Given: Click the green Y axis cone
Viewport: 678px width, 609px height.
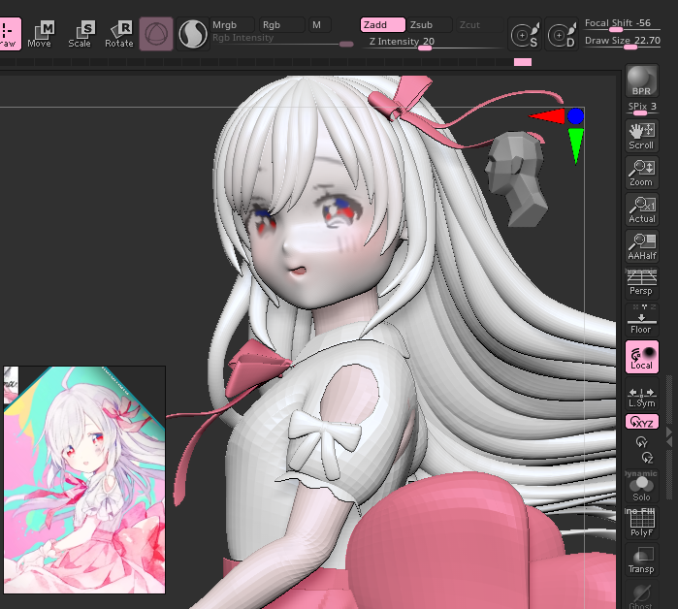Looking at the screenshot, I should 575,145.
